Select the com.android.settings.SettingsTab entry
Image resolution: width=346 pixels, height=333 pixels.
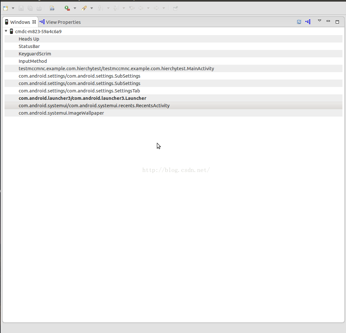[173, 90]
